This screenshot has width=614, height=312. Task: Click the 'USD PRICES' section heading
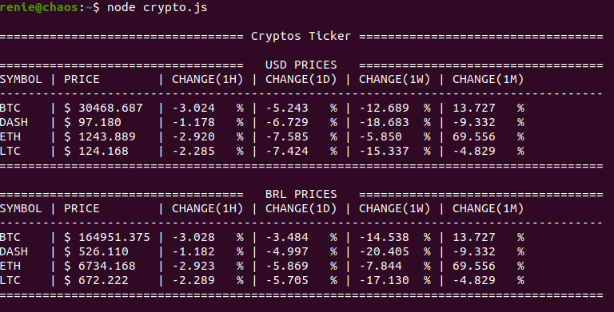[x=301, y=65]
